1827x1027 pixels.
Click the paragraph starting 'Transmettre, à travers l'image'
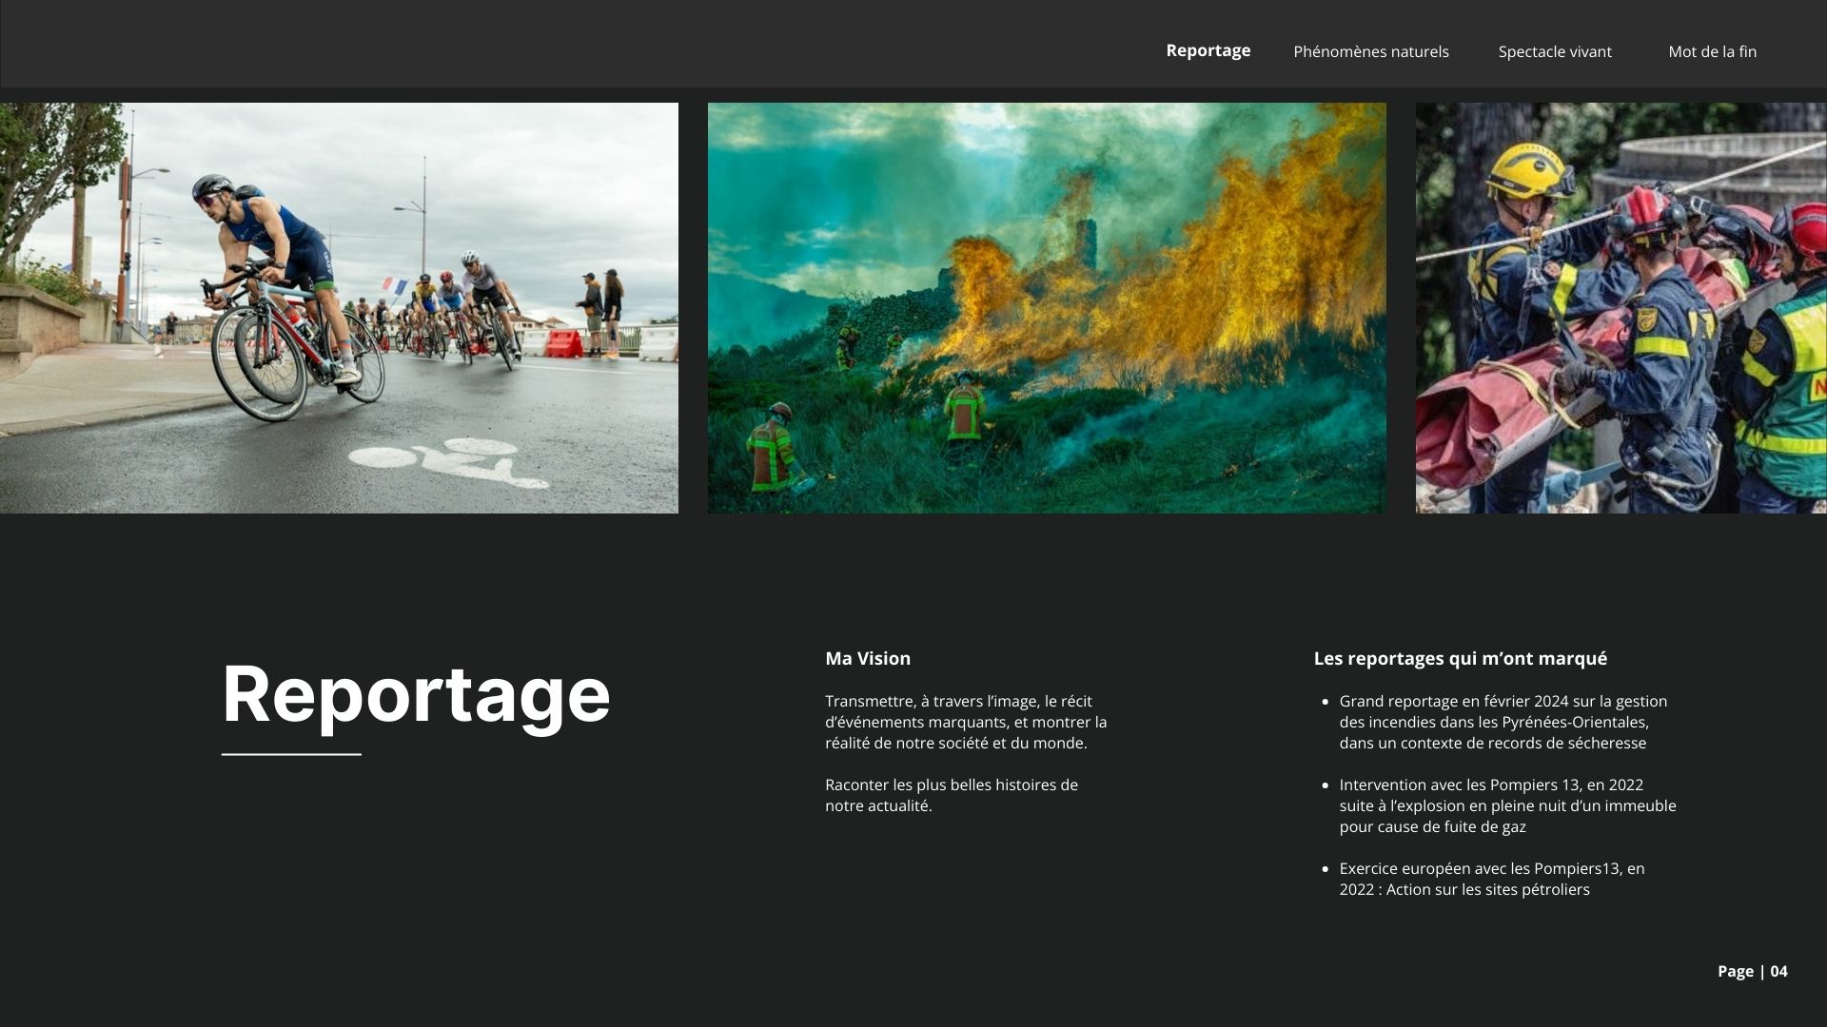pos(966,722)
